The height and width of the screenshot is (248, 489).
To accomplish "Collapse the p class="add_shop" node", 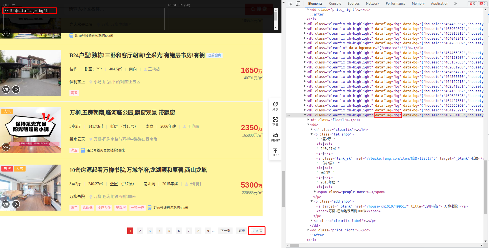I will tap(311, 201).
